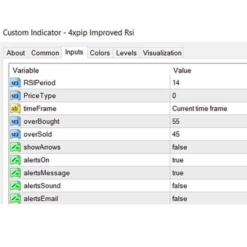Go to the Visualization tab
The height and width of the screenshot is (247, 247).
point(162,53)
